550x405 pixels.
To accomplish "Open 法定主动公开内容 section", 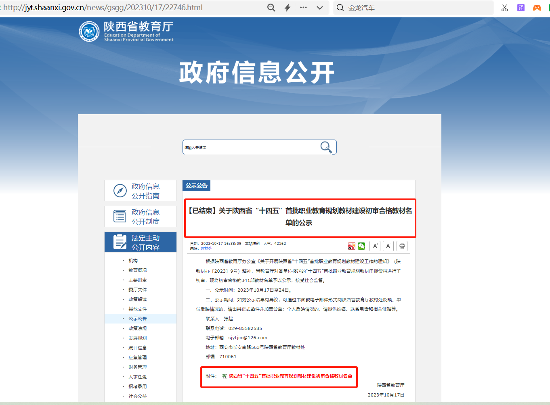I will [141, 242].
